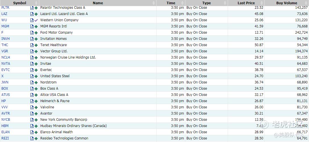The image size is (309, 142).
Task: Select the 50.87 last price value
Action: click(259, 45)
